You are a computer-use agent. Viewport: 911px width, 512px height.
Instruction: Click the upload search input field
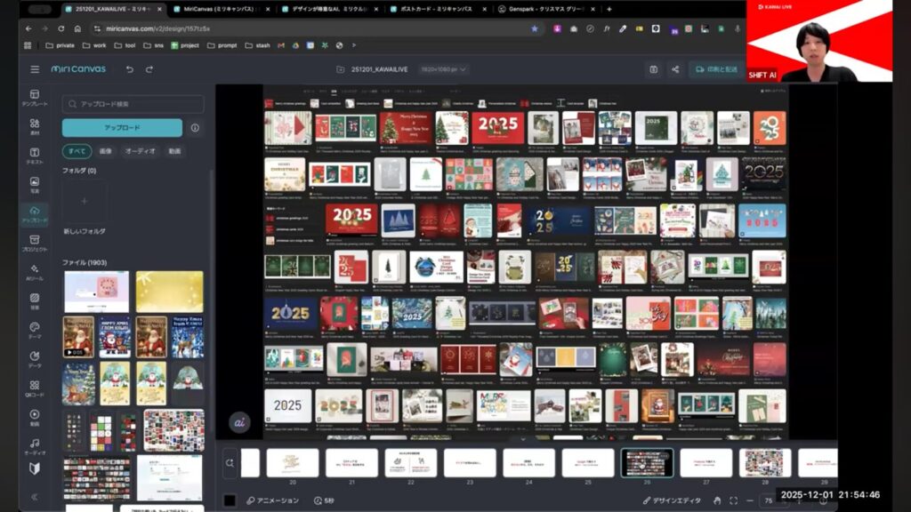pos(133,104)
